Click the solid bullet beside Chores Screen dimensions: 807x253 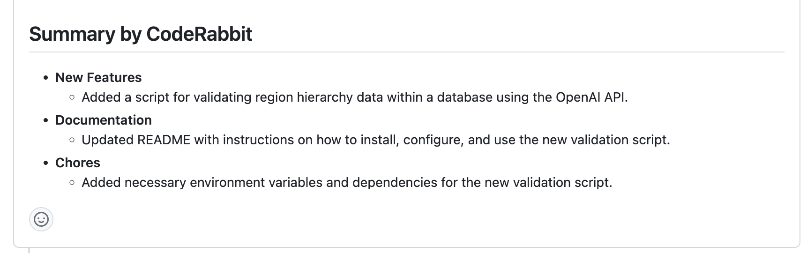[45, 163]
